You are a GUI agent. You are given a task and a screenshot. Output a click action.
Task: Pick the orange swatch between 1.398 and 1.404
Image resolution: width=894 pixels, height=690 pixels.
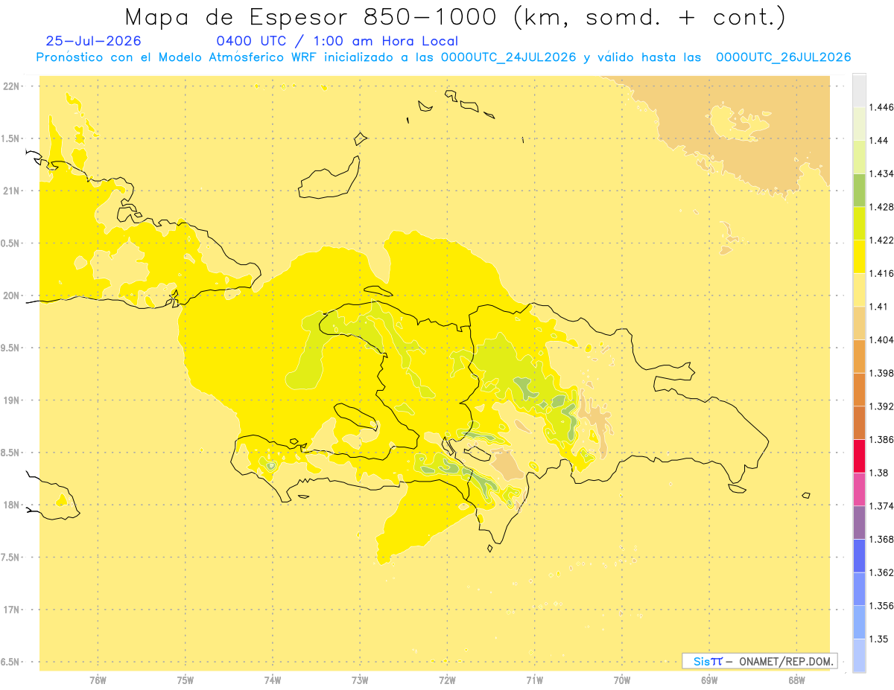pyautogui.click(x=859, y=356)
